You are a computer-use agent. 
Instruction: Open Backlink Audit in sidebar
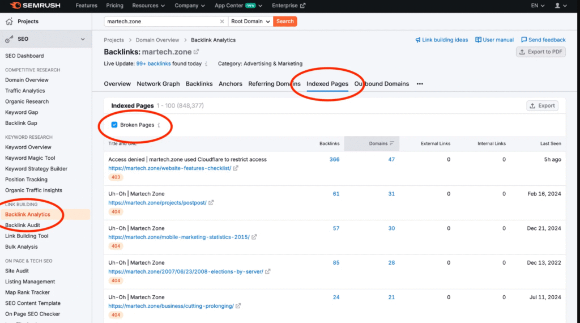[23, 226]
